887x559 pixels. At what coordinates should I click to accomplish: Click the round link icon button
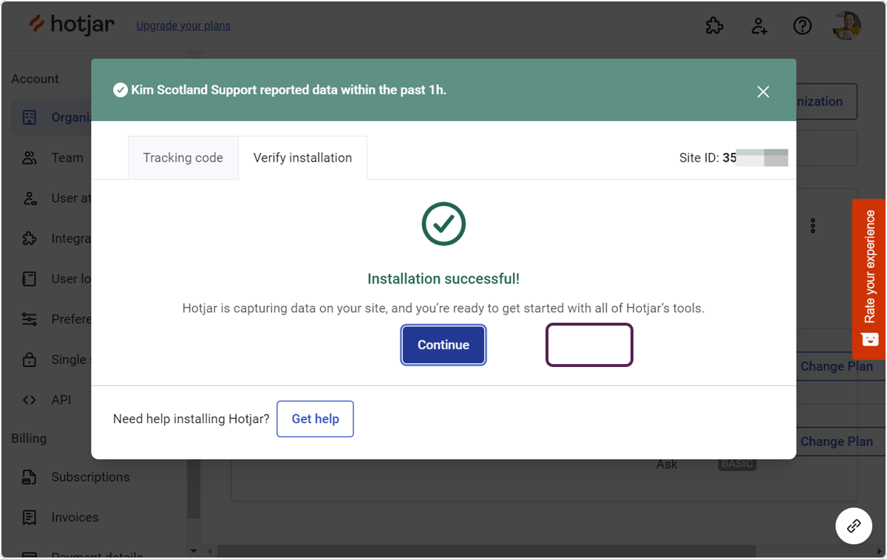tap(854, 526)
